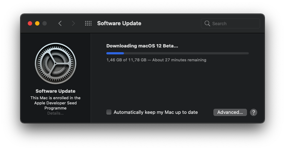Click the forward chevron arrow
The width and height of the screenshot is (285, 150).
coord(73,23)
